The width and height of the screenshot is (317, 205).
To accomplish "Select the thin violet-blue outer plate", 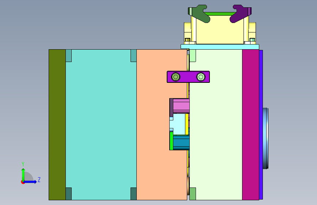I will (x=261, y=125).
